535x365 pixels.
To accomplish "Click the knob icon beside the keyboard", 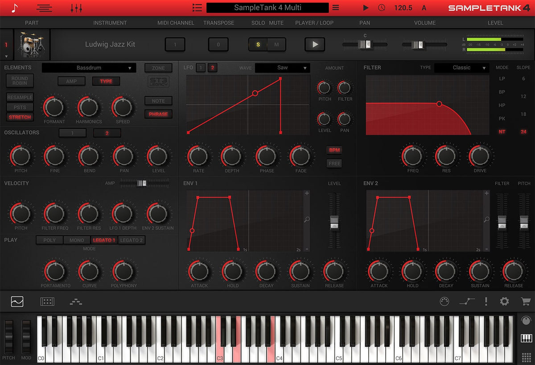I will [x=526, y=321].
